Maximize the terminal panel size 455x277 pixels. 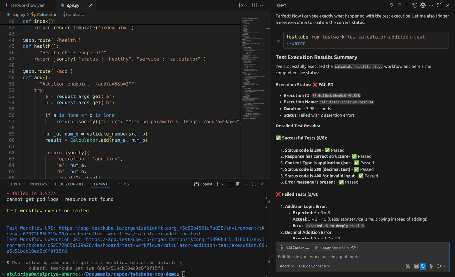pos(254,184)
